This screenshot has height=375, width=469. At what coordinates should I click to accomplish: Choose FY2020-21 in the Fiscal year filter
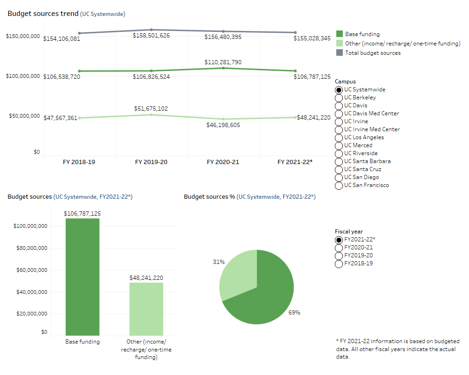(339, 247)
